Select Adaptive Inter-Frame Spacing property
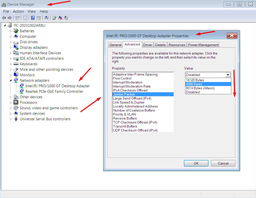Image resolution: width=256 pixels, height=198 pixels. (x=143, y=74)
